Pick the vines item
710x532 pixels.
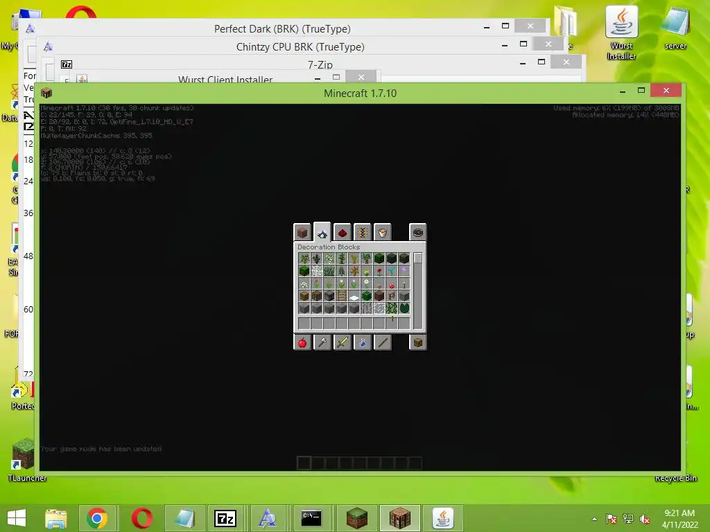pos(392,308)
